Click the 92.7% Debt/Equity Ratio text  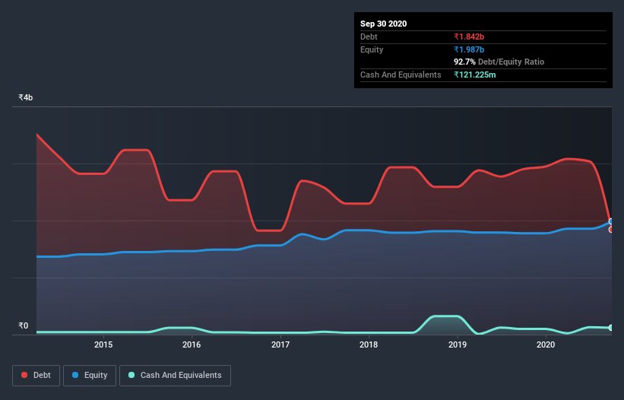point(499,62)
